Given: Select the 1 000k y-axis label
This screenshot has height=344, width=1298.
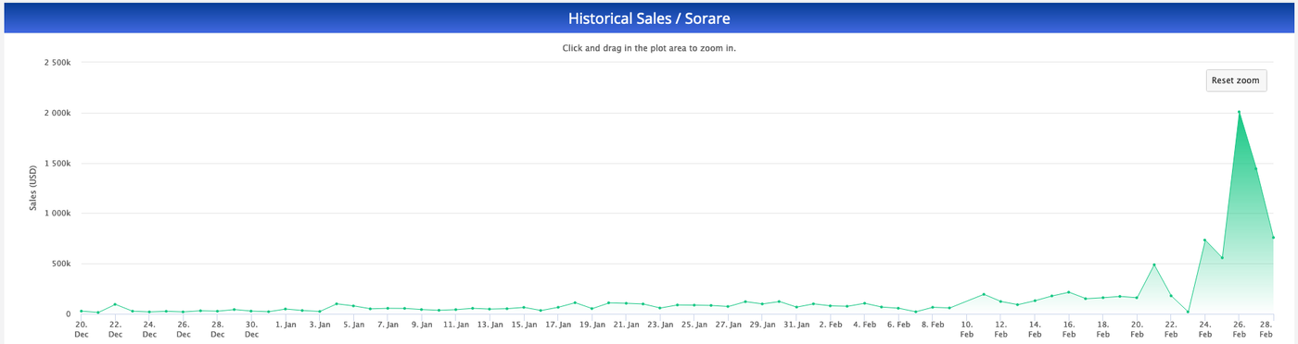Looking at the screenshot, I should (57, 214).
